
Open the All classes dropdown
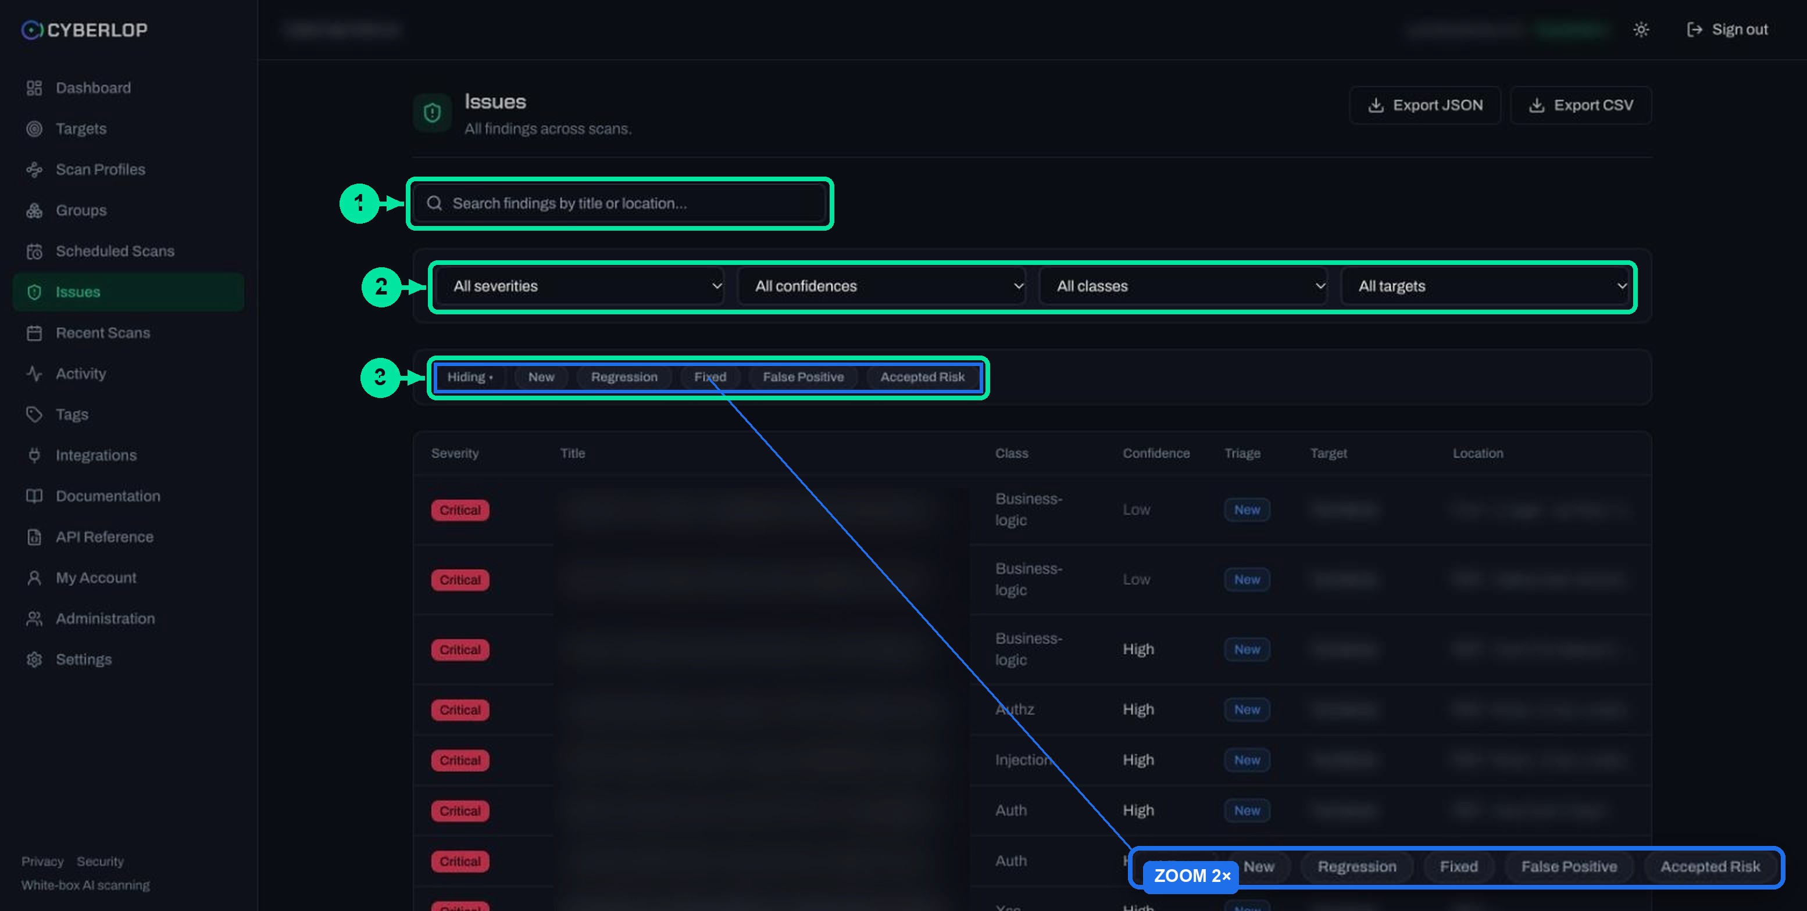coord(1183,286)
